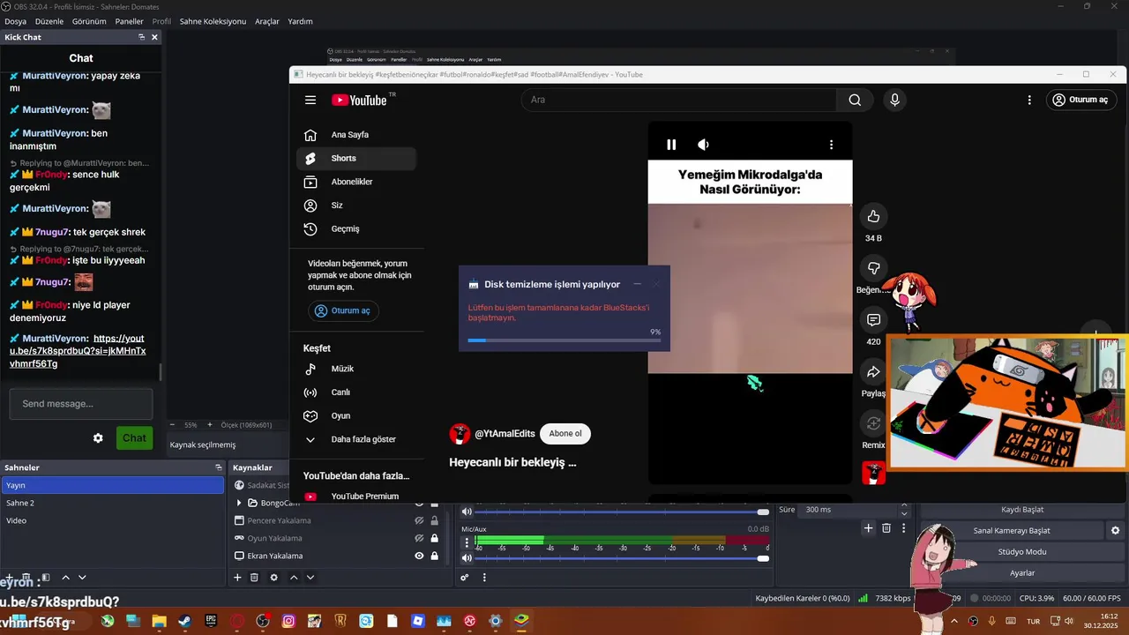Dislike the Short with thumbs down
1129x635 pixels.
873,268
